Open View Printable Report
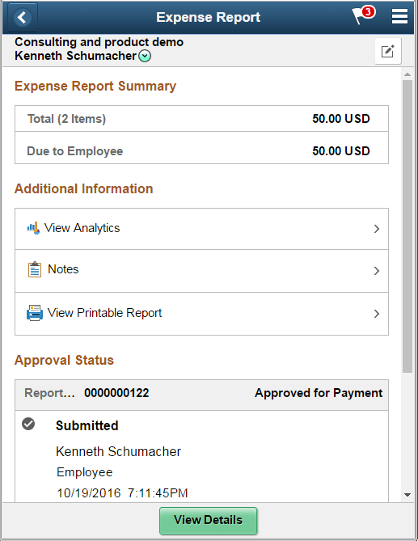Screen dimensions: 418x541 201,314
